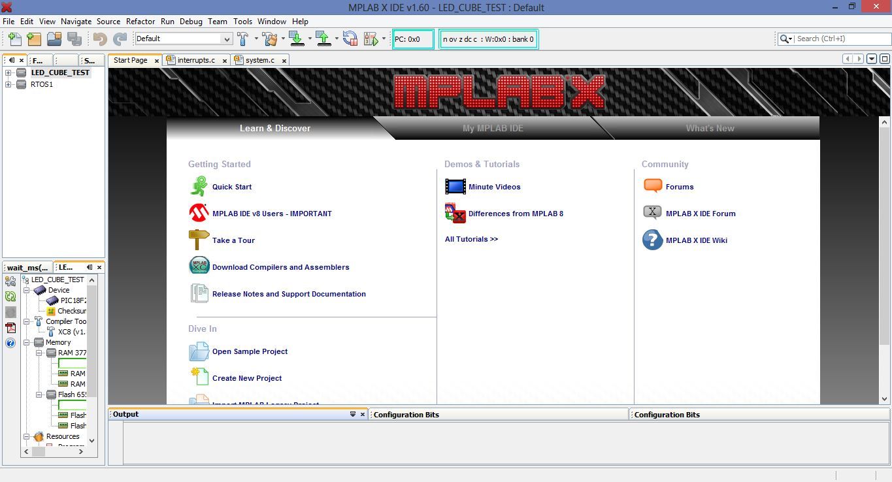Click the Undo toolbar icon
This screenshot has width=892, height=482.
(x=98, y=39)
